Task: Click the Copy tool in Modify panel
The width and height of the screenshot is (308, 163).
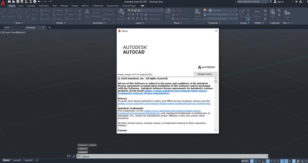Action: click(x=44, y=14)
